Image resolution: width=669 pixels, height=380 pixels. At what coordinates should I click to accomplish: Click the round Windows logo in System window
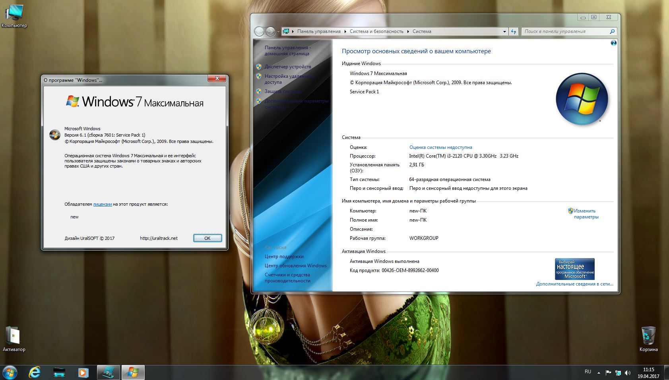click(x=582, y=99)
